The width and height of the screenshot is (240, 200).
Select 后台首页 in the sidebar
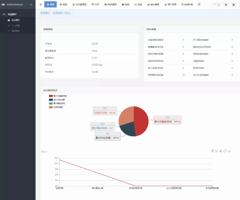coord(16,20)
